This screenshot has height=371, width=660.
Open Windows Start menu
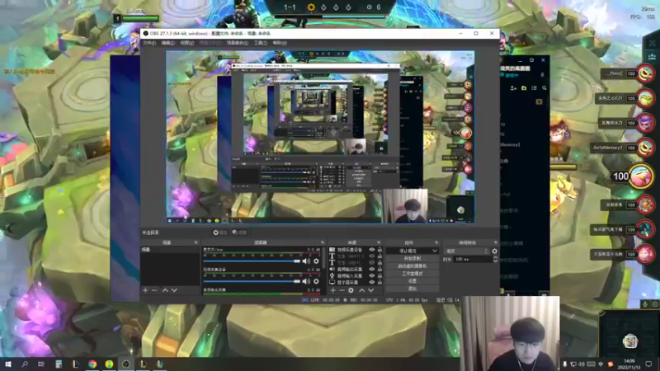(7, 364)
